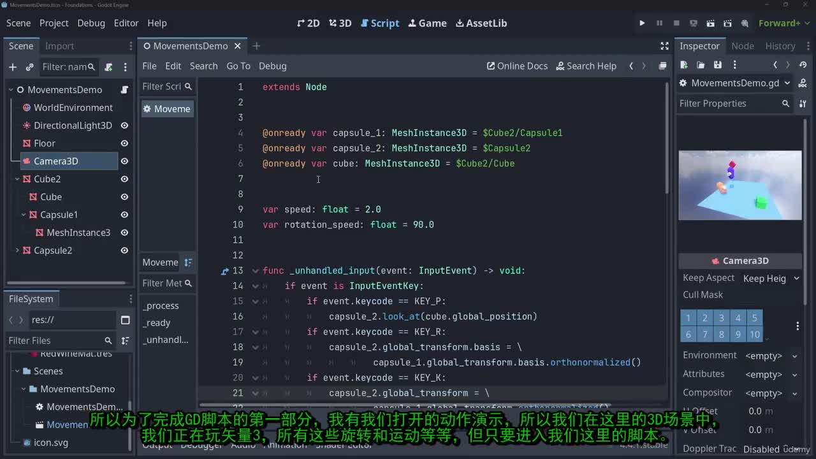Toggle FileSystem split mode icon
The image size is (816, 459).
click(125, 320)
